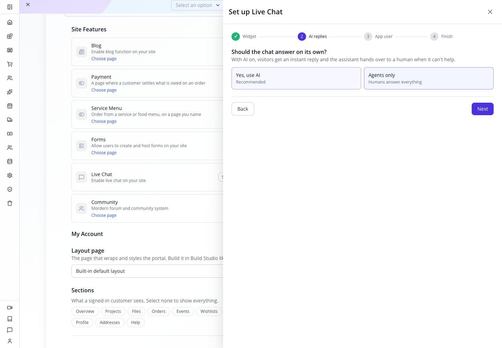The height and width of the screenshot is (348, 502).
Task: Go to the Widget step
Action: pyautogui.click(x=244, y=37)
